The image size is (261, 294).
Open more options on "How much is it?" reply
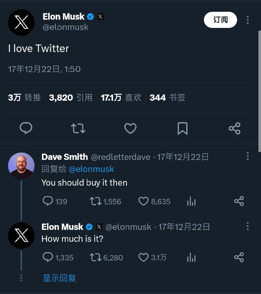point(248,226)
